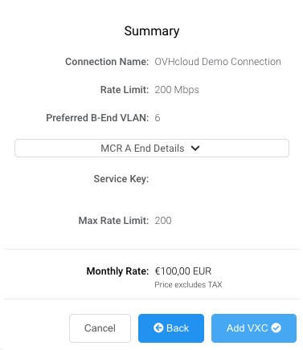Go back to the previous step

pos(171,328)
